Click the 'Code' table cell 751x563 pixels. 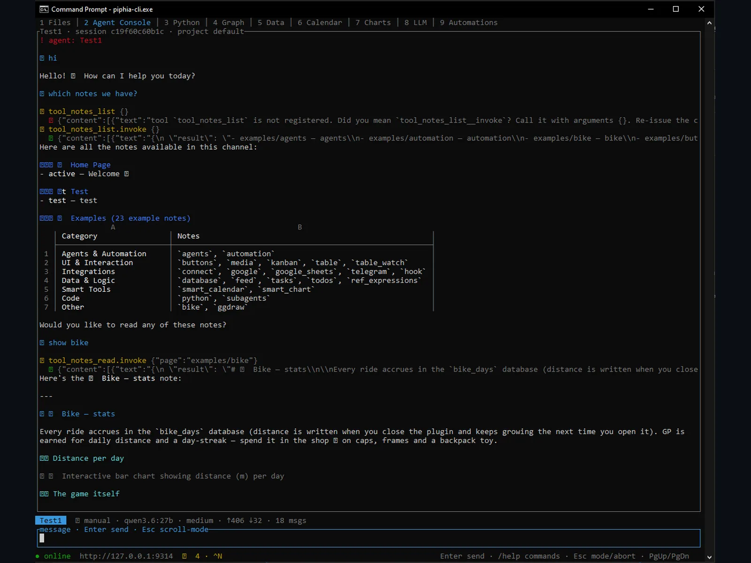70,298
